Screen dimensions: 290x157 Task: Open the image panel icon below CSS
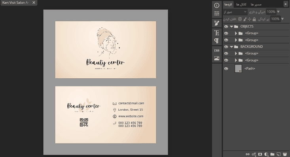pos(216,58)
